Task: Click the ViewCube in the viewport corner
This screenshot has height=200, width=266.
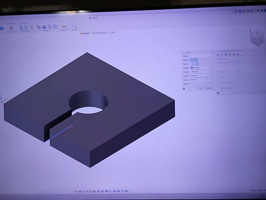Action: pos(257,37)
